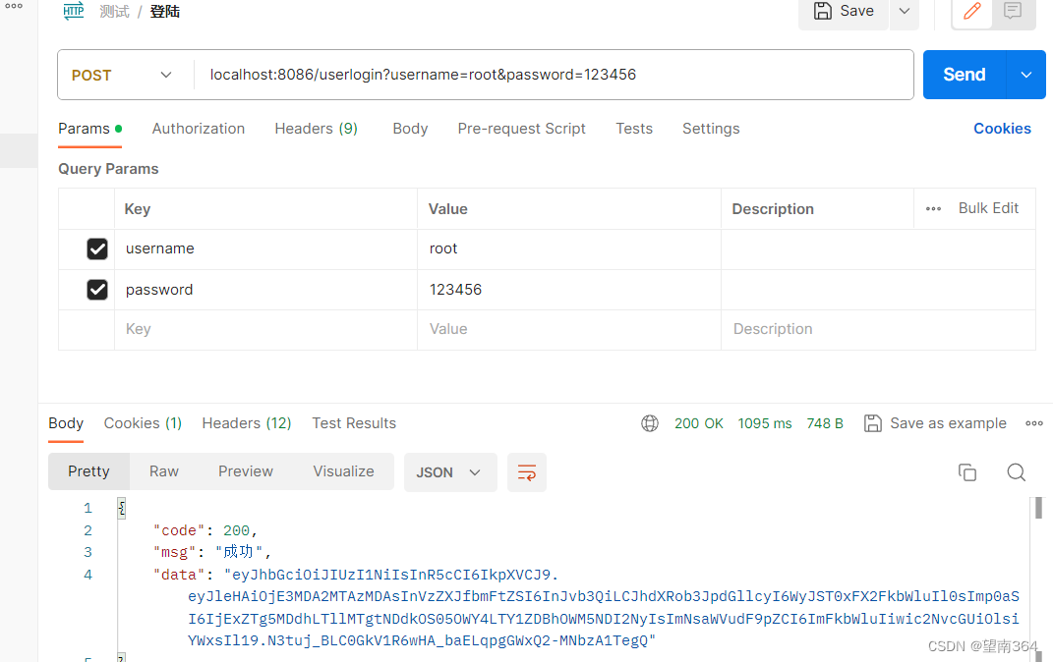Open response more options dots
The image size is (1053, 662).
point(1034,423)
